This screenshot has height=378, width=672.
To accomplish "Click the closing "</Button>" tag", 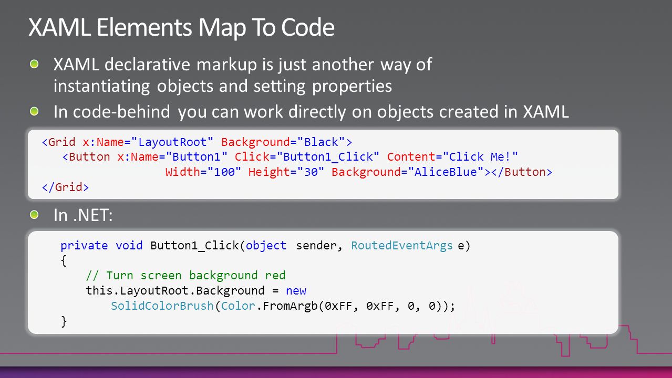I will pos(522,172).
